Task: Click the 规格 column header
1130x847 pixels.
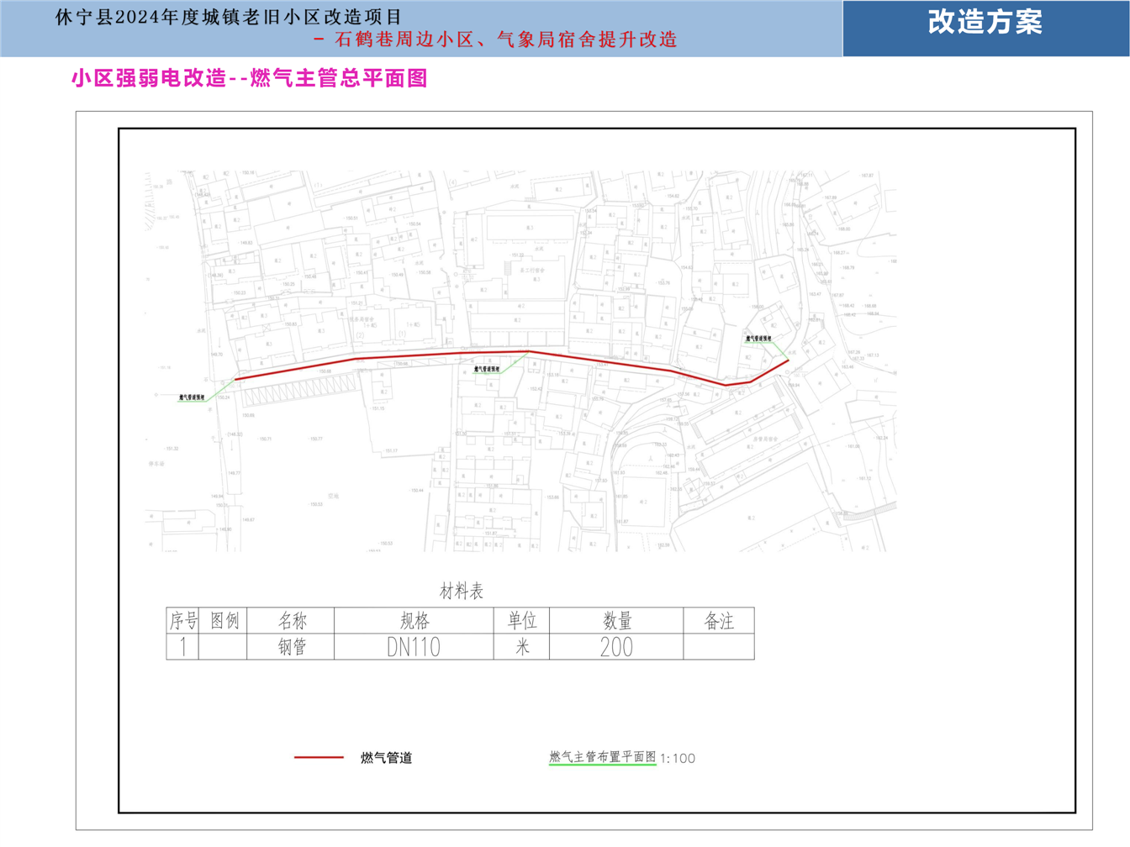Action: [x=415, y=621]
